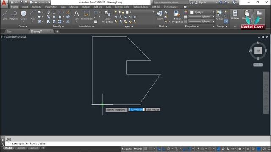Open the View ribbon tab
The width and height of the screenshot is (271, 152).
coord(63,7)
